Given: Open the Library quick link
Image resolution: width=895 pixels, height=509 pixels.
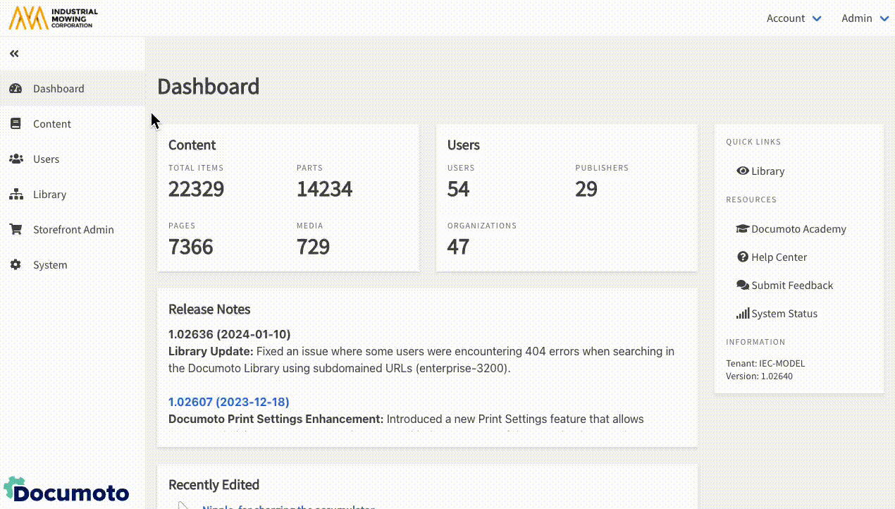Looking at the screenshot, I should point(767,171).
